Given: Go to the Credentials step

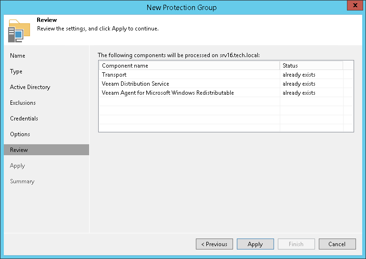Looking at the screenshot, I should (24, 119).
